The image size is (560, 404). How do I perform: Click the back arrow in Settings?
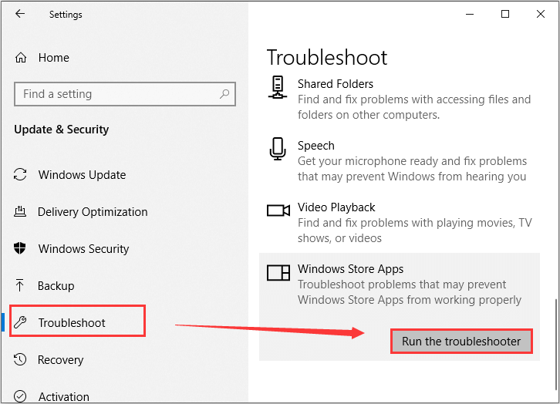(x=20, y=14)
